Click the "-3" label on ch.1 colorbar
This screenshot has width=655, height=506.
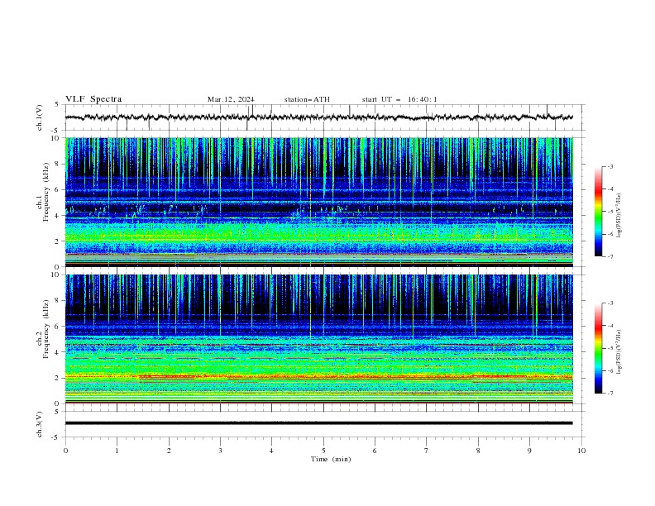click(x=610, y=166)
